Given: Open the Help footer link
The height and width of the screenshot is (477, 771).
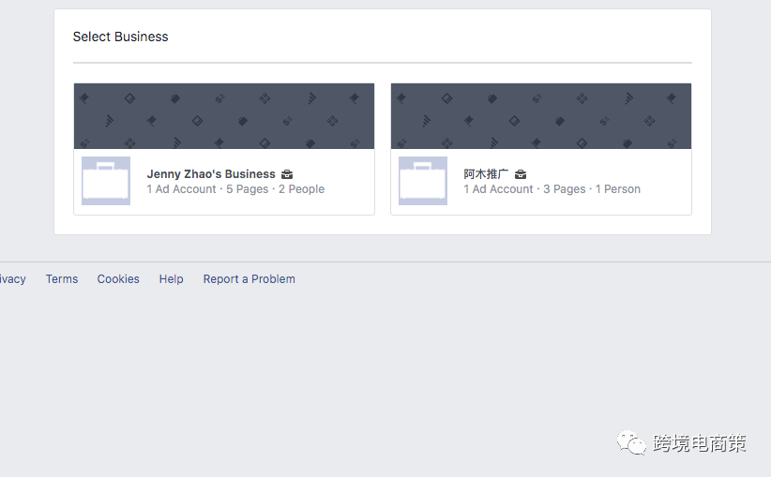Looking at the screenshot, I should pos(171,279).
